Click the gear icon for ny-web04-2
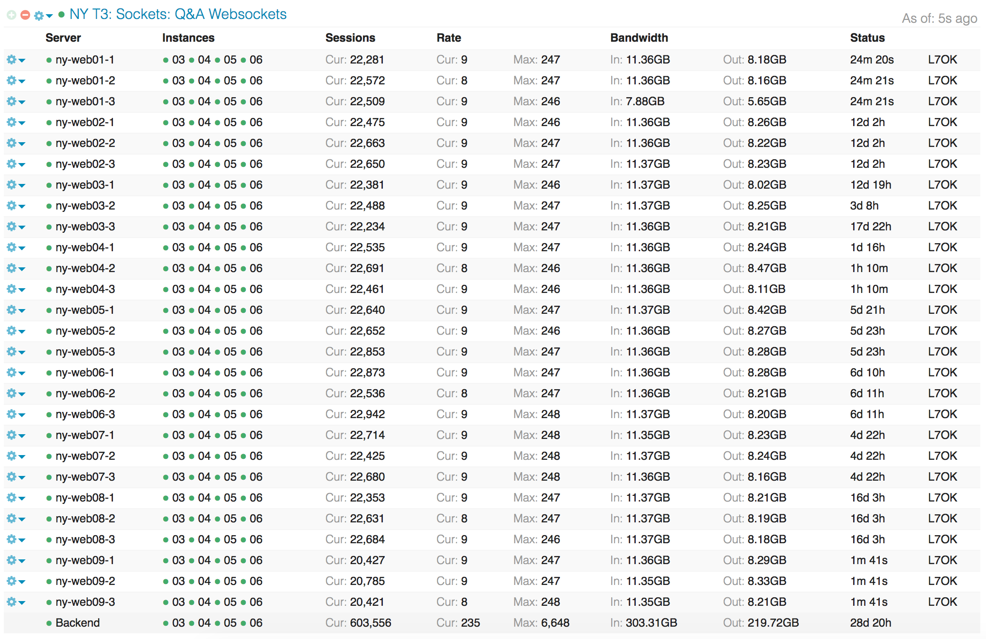The width and height of the screenshot is (986, 639). coord(11,268)
